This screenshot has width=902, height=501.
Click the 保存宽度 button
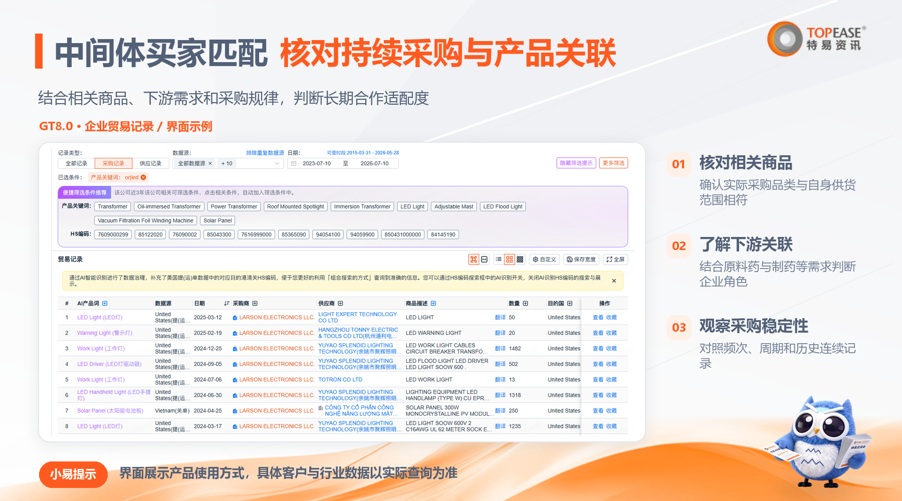[x=581, y=259]
